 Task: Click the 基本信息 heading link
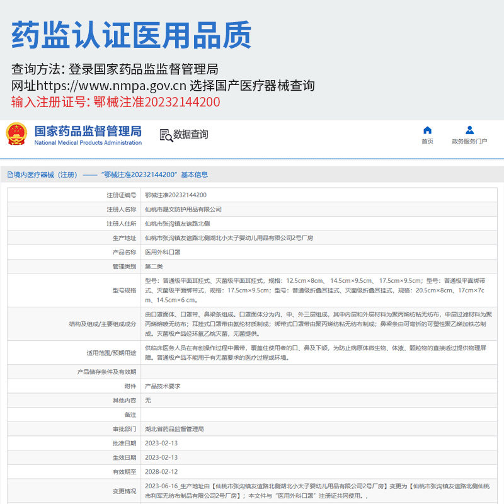pyautogui.click(x=195, y=175)
